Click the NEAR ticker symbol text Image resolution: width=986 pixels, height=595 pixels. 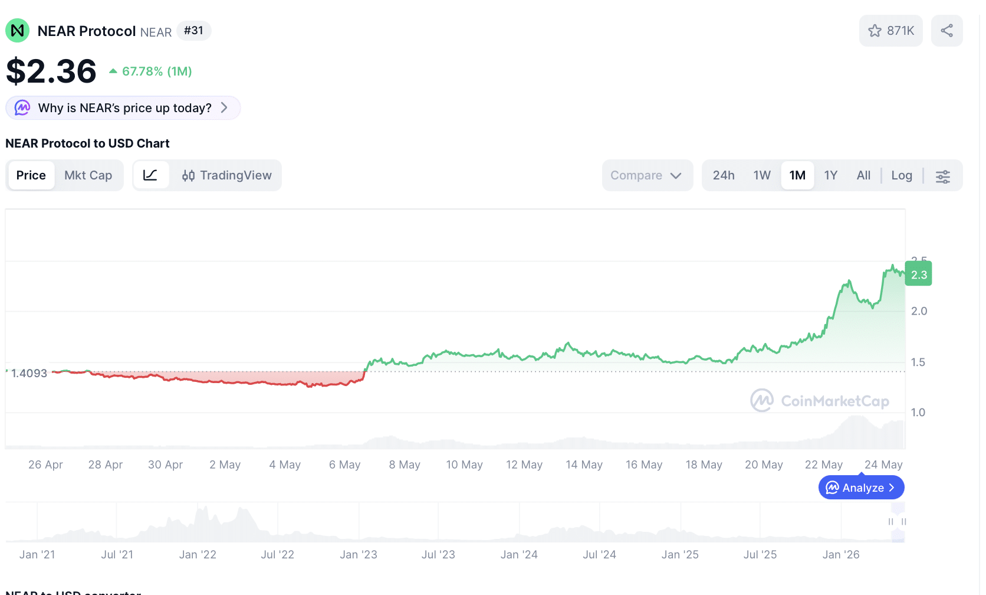pos(156,32)
